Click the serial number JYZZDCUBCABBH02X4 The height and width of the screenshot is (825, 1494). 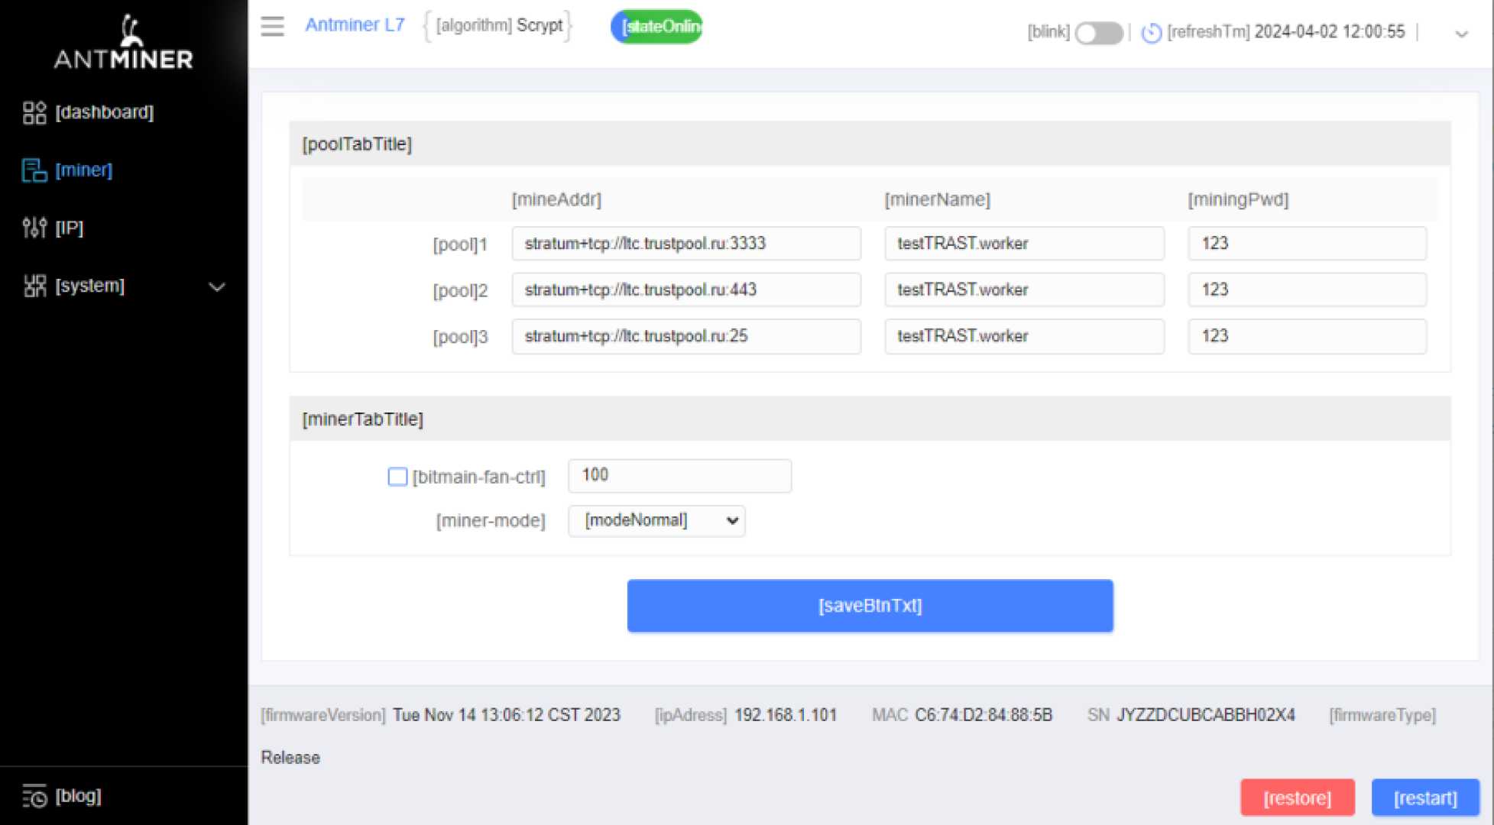point(1206,716)
